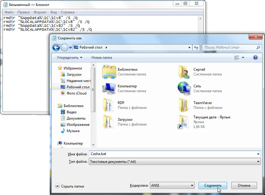Open the RDP folder
This screenshot has width=265, height=195.
[x=109, y=105]
